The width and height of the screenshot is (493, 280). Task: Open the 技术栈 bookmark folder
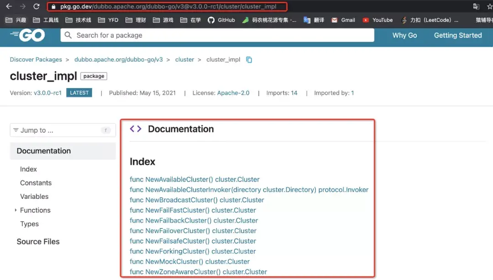[x=79, y=20]
